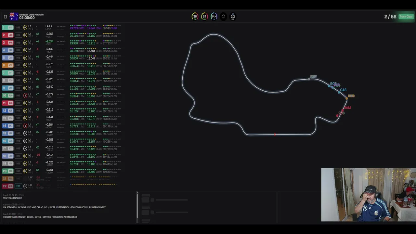This screenshot has width=416, height=234.
Task: Click RUS sector one time 29.753
Action: pos(74,28)
